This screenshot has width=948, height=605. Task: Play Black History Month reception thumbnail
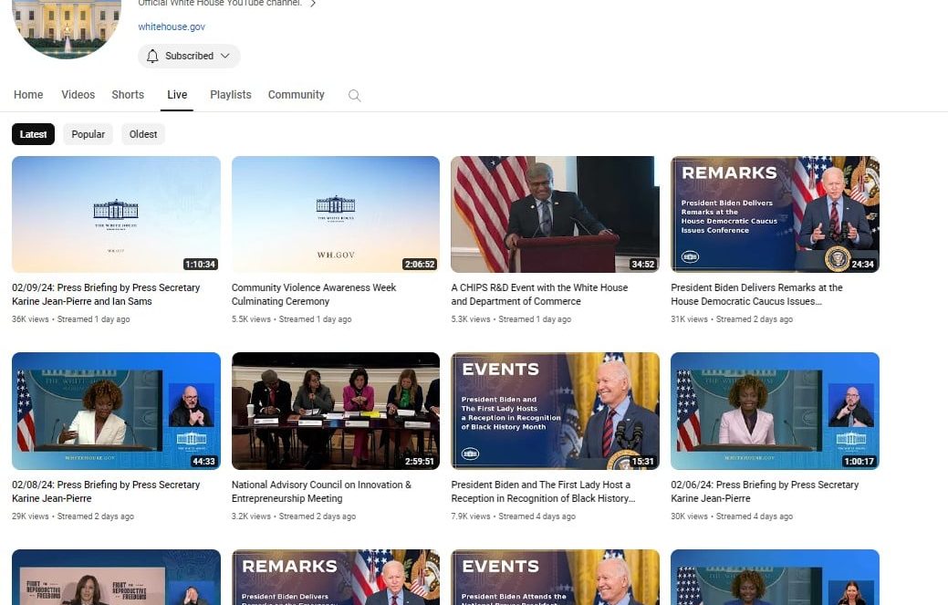click(x=555, y=411)
